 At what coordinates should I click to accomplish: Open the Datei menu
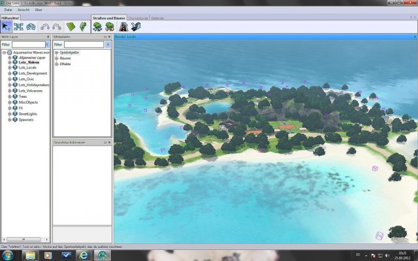[8, 10]
